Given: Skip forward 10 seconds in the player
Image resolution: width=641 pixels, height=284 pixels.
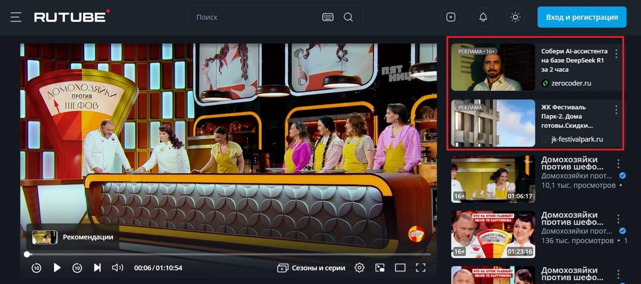Looking at the screenshot, I should coord(77,268).
